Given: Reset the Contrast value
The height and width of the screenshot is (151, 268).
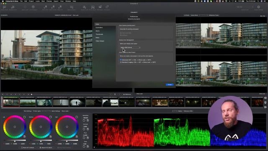Looking at the screenshot, I should pyautogui.click(x=84, y=129).
